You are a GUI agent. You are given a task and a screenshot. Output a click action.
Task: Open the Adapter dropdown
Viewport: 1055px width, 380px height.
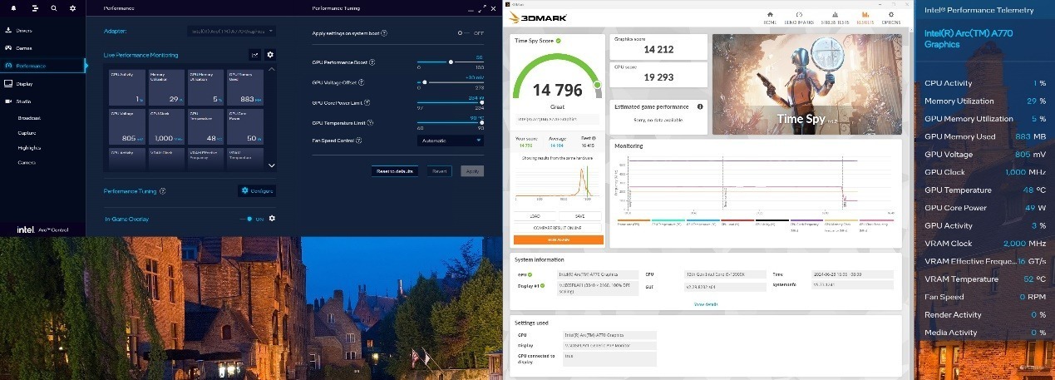232,32
